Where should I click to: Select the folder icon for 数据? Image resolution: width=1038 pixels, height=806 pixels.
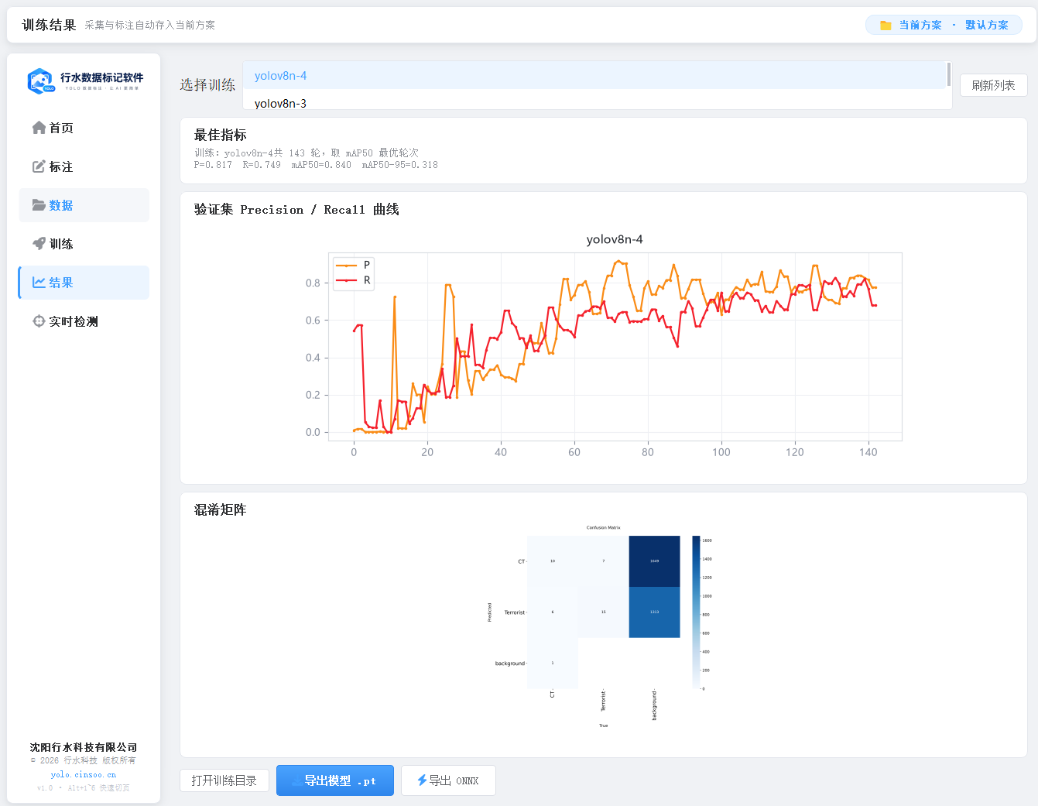click(39, 205)
